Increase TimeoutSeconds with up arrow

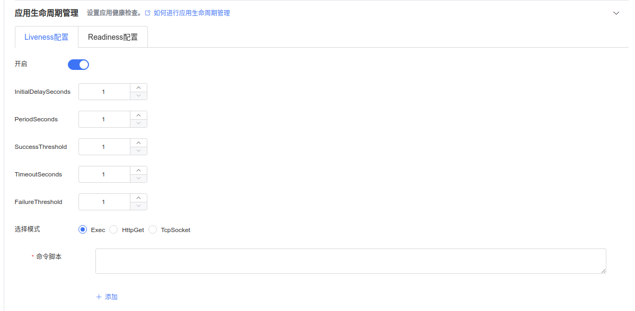138,170
